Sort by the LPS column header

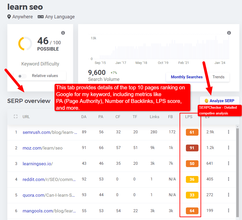click(x=189, y=117)
